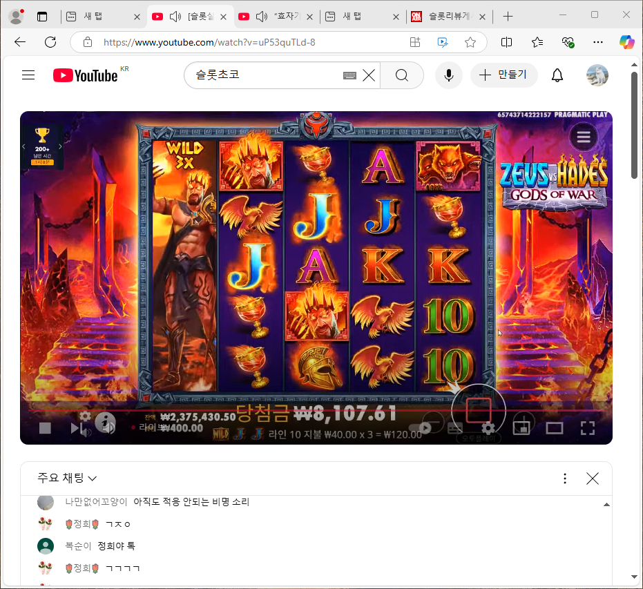This screenshot has height=589, width=643.
Task: Click the page scrollbar down arrow
Action: 635,577
